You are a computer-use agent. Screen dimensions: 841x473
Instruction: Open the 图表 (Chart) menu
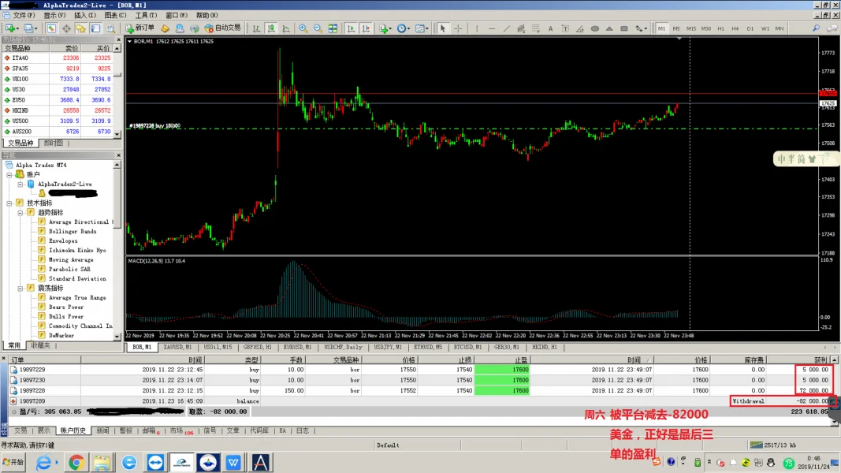(x=115, y=15)
